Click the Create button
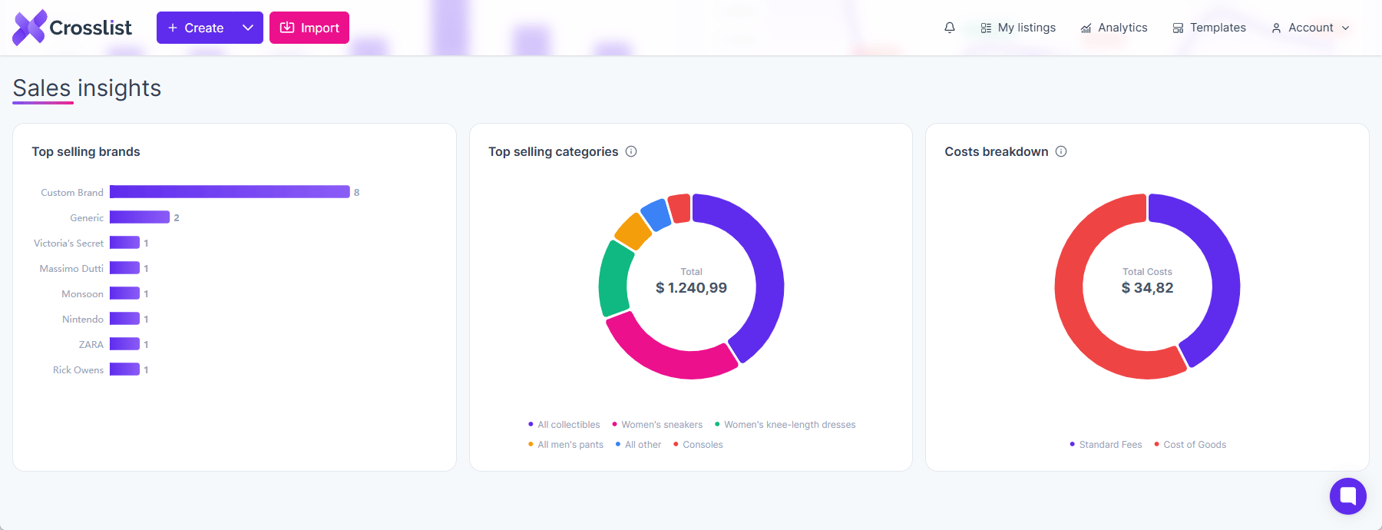The width and height of the screenshot is (1382, 530). 195,28
